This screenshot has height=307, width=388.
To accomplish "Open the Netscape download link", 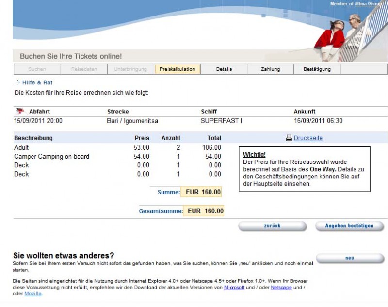I will 281,288.
